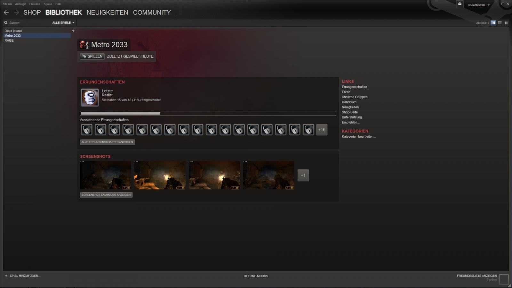
Task: Open the Unterstützung link
Action: (x=352, y=117)
